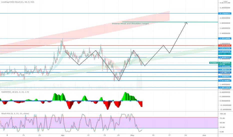Viewport: 233px width, 137px height.
Task: Click date '24' on the time axis
Action: point(186,135)
